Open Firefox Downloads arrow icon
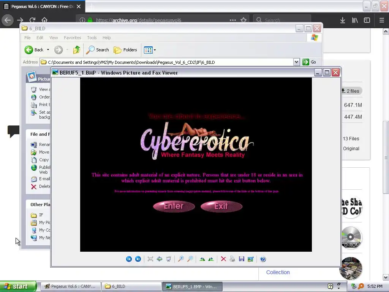 click(x=343, y=20)
